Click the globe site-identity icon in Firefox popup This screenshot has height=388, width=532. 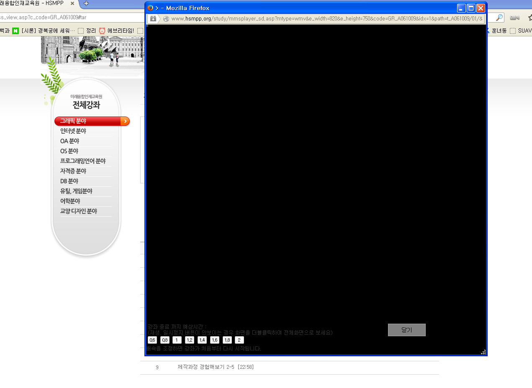coord(166,19)
